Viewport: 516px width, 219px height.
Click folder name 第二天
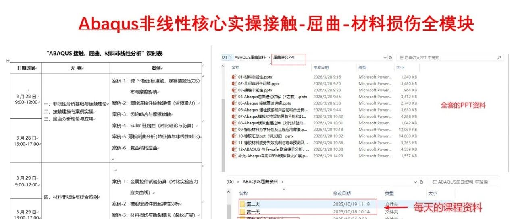click(253, 204)
